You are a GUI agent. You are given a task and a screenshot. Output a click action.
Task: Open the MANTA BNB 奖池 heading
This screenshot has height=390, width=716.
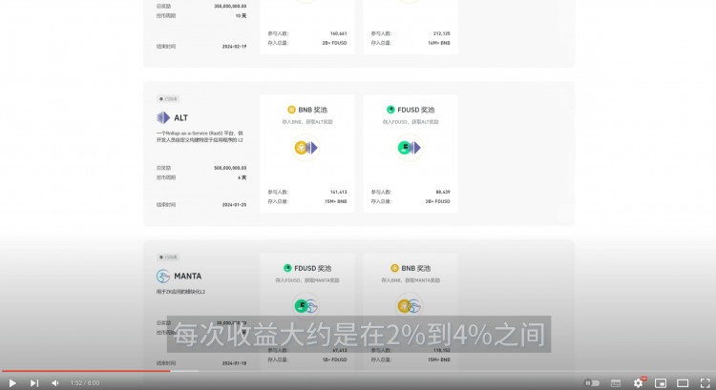416,268
